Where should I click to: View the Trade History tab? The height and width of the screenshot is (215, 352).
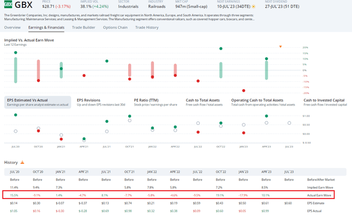point(147,27)
